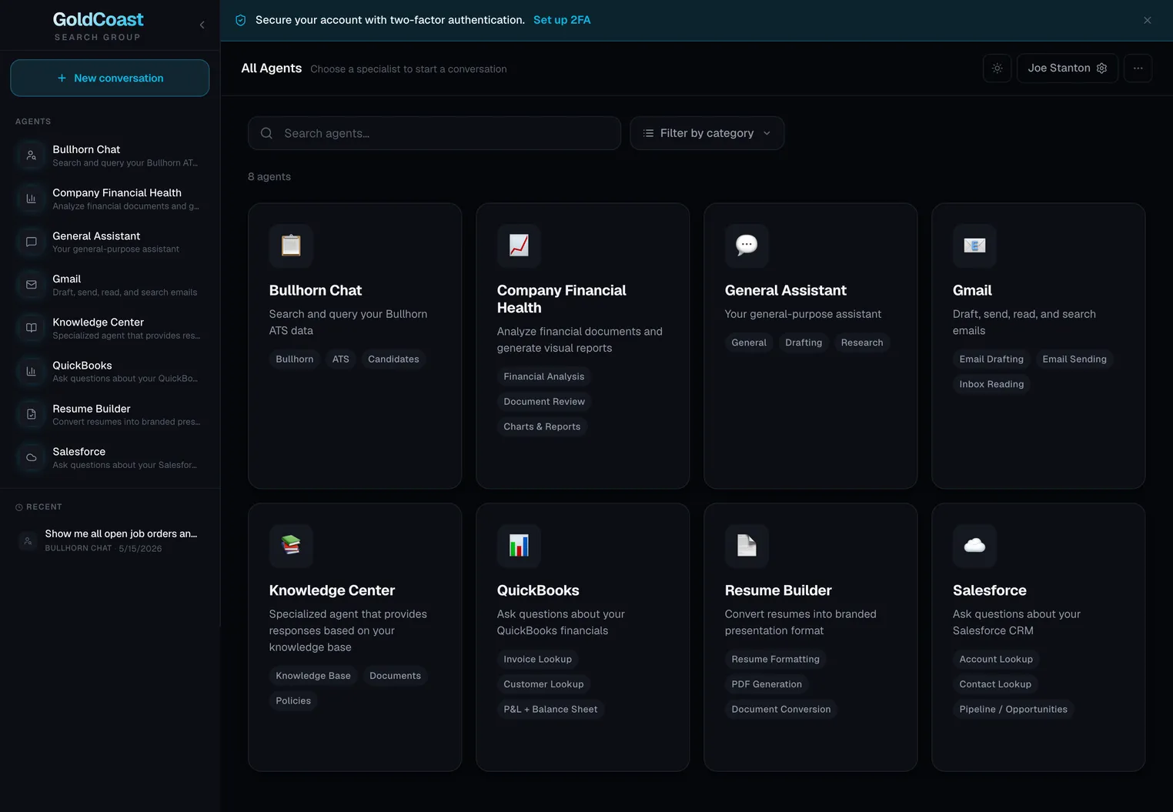Open Company Financial Health in sidebar
Image resolution: width=1173 pixels, height=812 pixels.
click(x=110, y=199)
